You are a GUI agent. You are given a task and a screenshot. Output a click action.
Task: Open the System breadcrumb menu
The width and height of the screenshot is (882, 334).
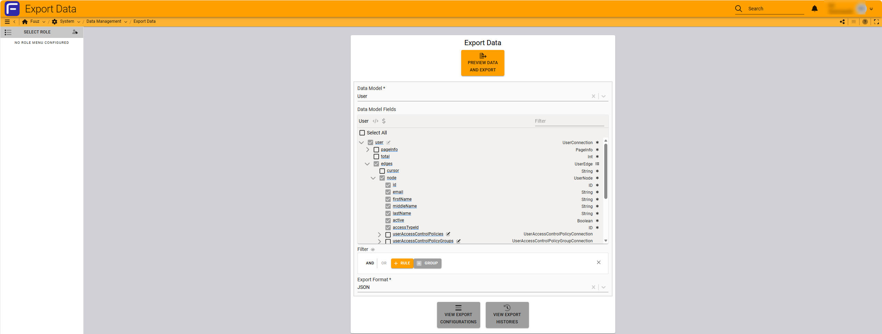coord(67,22)
